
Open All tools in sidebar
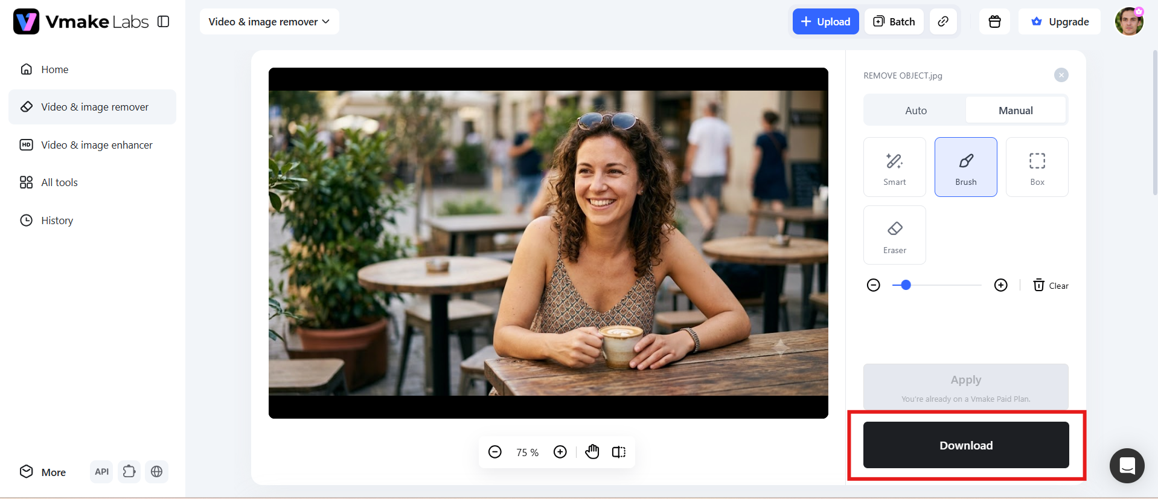92,182
